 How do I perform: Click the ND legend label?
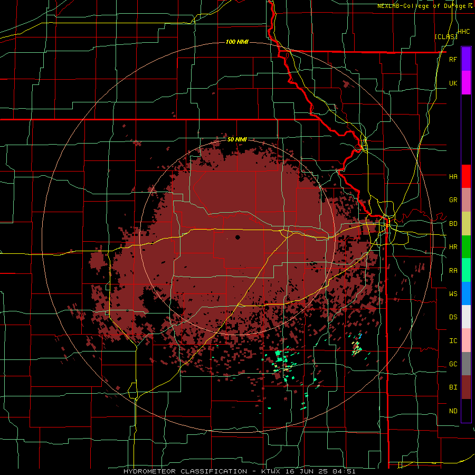click(x=453, y=411)
